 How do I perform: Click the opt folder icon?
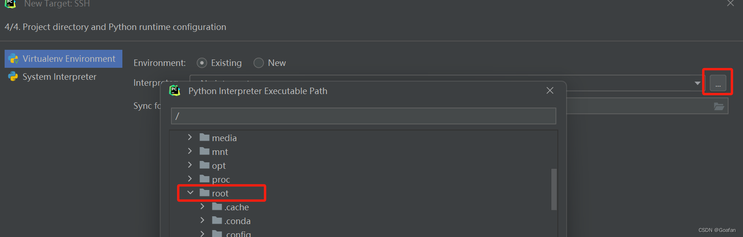(205, 165)
